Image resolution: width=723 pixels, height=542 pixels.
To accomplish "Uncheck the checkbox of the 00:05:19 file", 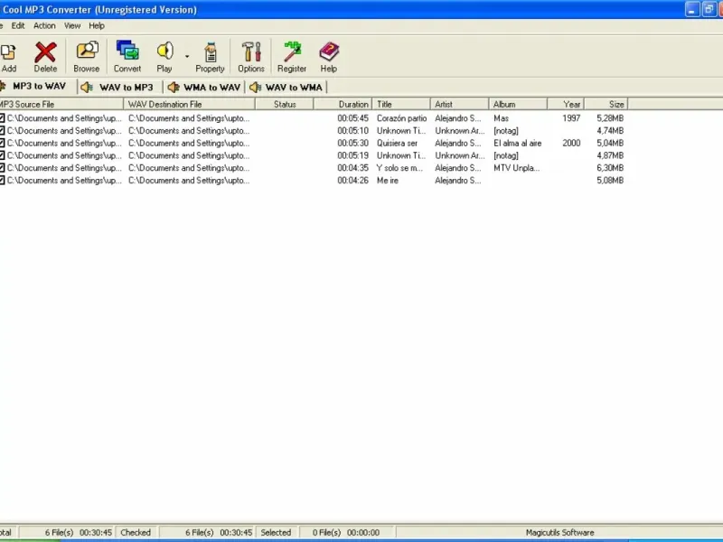I will tap(3, 155).
